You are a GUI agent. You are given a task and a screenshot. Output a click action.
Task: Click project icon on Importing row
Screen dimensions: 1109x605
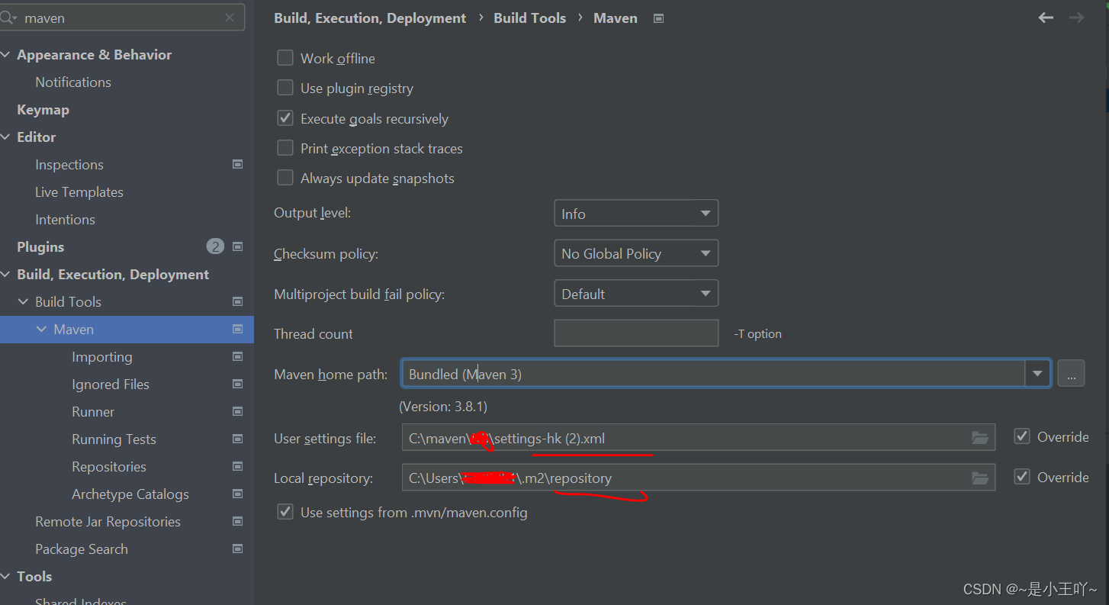click(237, 356)
